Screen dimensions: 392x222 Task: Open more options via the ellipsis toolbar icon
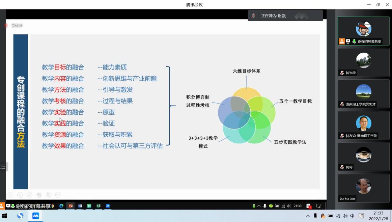click(58, 194)
